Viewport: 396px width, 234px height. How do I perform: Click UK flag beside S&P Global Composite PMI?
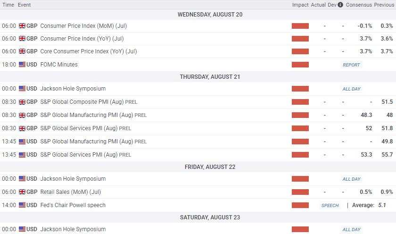(x=22, y=102)
